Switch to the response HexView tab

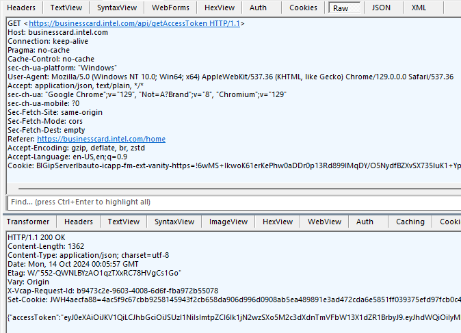click(278, 222)
